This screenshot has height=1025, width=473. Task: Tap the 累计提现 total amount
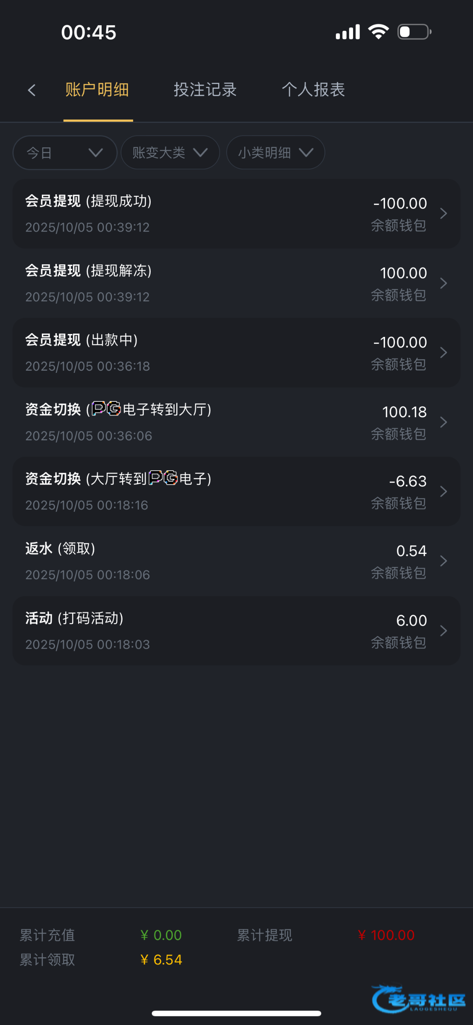[x=386, y=935]
